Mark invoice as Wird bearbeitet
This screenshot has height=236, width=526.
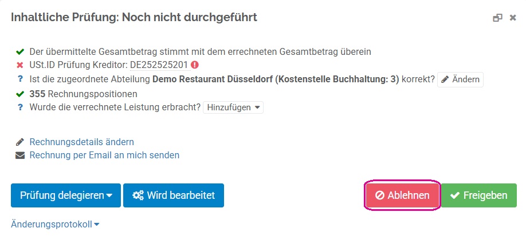click(174, 195)
